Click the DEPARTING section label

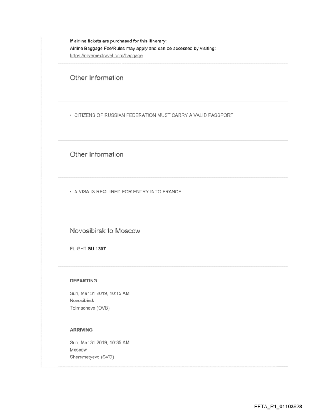click(x=83, y=281)
